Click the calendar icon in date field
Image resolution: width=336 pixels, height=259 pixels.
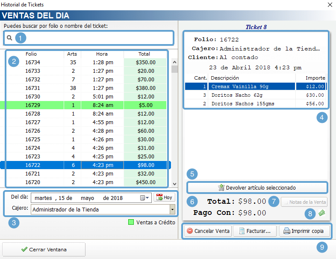143,198
